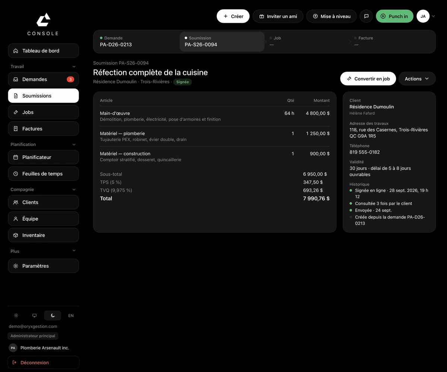Screen dimensions: 447x372
Task: Click the gift icon in Inviter un ami
Action: 261,16
